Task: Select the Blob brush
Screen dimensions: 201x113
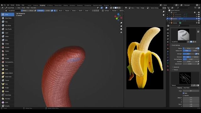Action: [8, 40]
